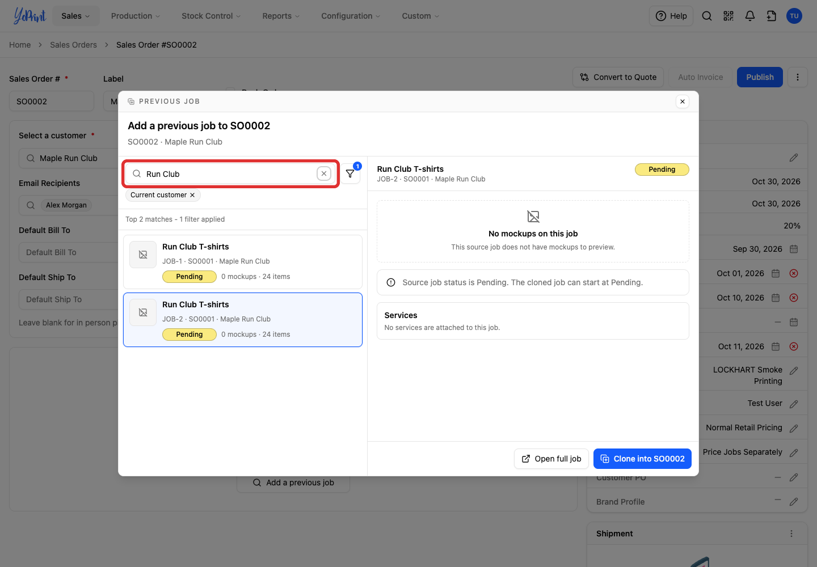Viewport: 817px width, 567px height.
Task: Select JOB-2 Run Club T-shirts result
Action: click(x=243, y=319)
